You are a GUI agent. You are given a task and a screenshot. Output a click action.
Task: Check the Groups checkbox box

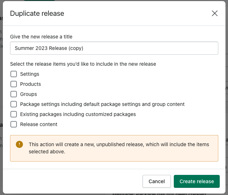pyautogui.click(x=14, y=94)
